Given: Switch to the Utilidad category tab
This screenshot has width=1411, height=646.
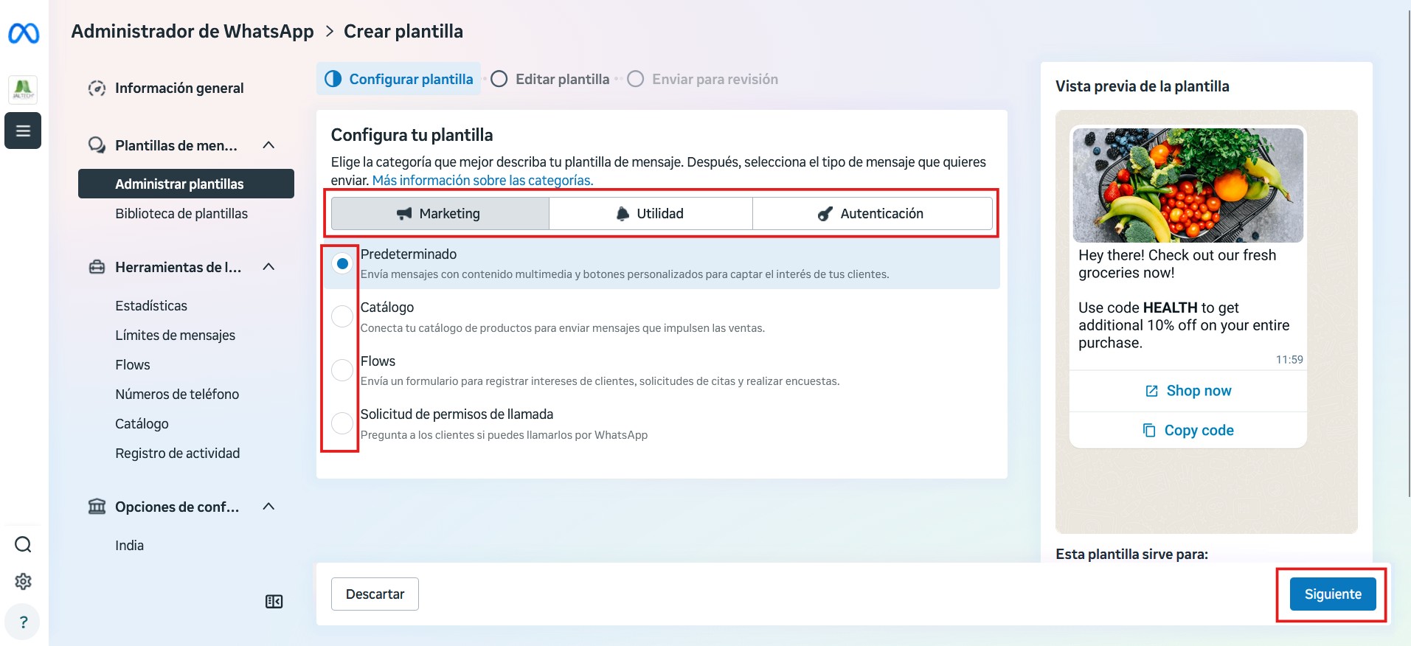Looking at the screenshot, I should click(651, 214).
